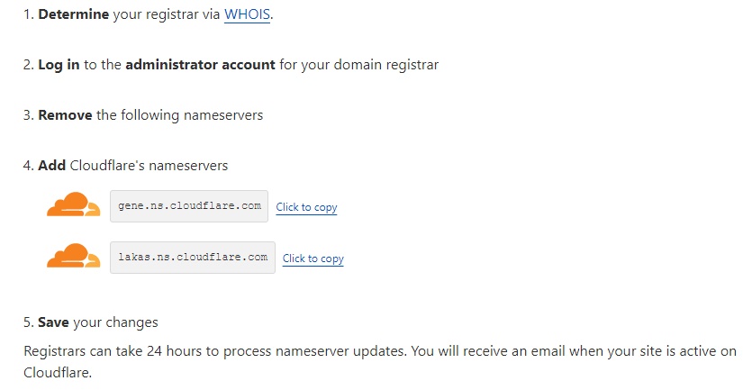Image resolution: width=743 pixels, height=390 pixels.
Task: Click to copy the lakas nameserver
Action: pyautogui.click(x=313, y=258)
